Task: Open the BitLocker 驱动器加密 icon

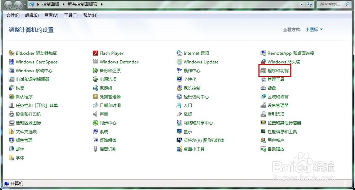Action: coord(12,53)
